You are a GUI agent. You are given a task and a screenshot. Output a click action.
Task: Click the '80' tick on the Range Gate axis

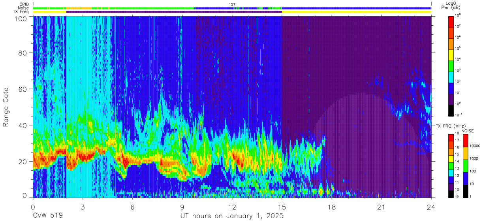[x=23, y=53]
